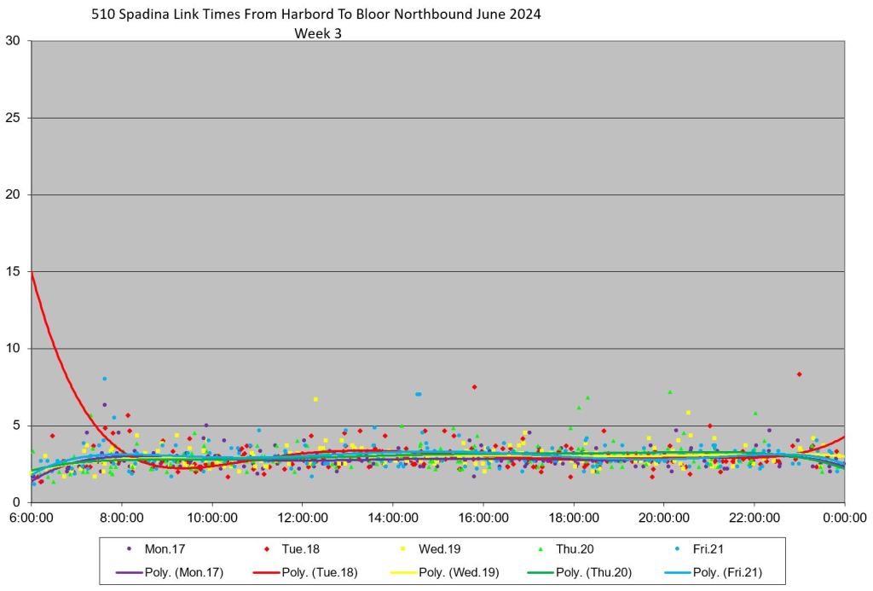Click the Wed.19 yellow square legend marker
The image size is (873, 591).
click(404, 550)
